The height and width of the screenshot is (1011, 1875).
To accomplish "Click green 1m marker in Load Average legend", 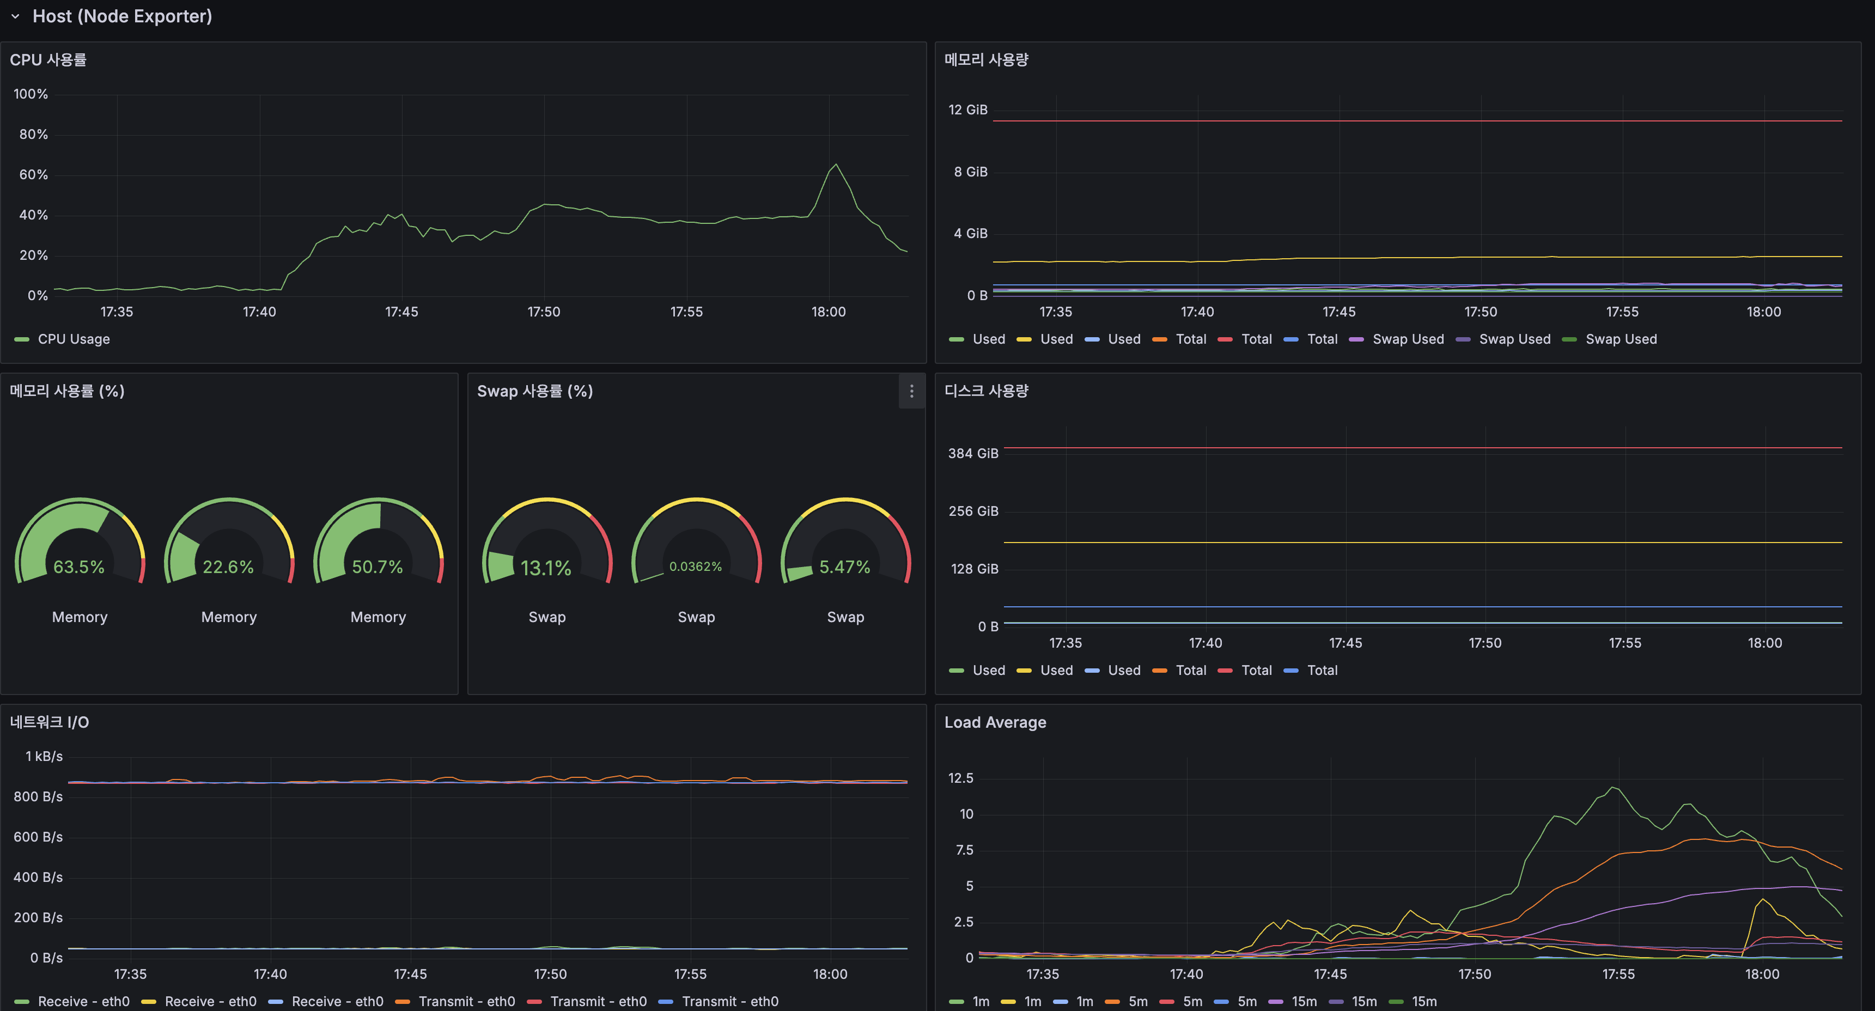I will click(x=957, y=1002).
